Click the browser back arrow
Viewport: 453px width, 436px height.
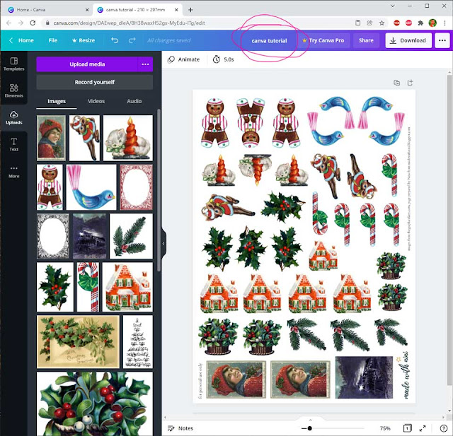[x=8, y=23]
